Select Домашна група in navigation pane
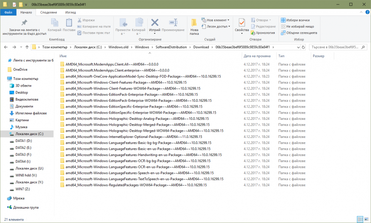Screen dimensions: 371x223 coord(26,207)
